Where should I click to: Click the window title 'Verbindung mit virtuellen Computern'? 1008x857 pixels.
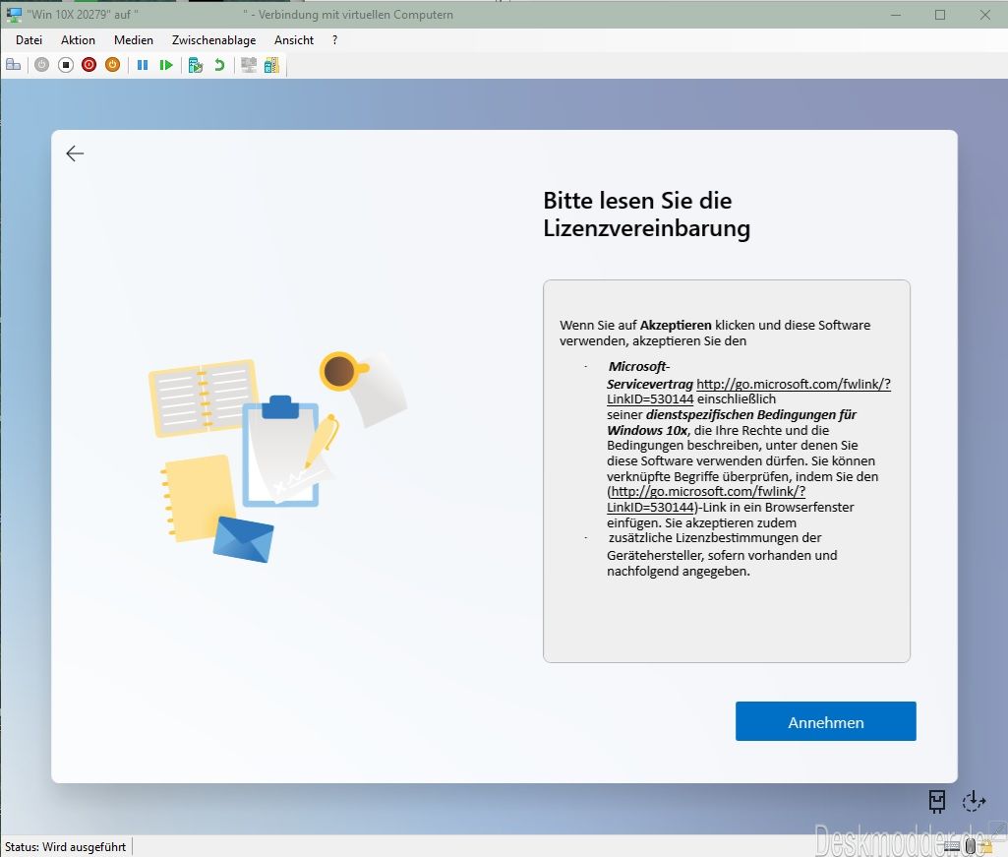pos(355,14)
